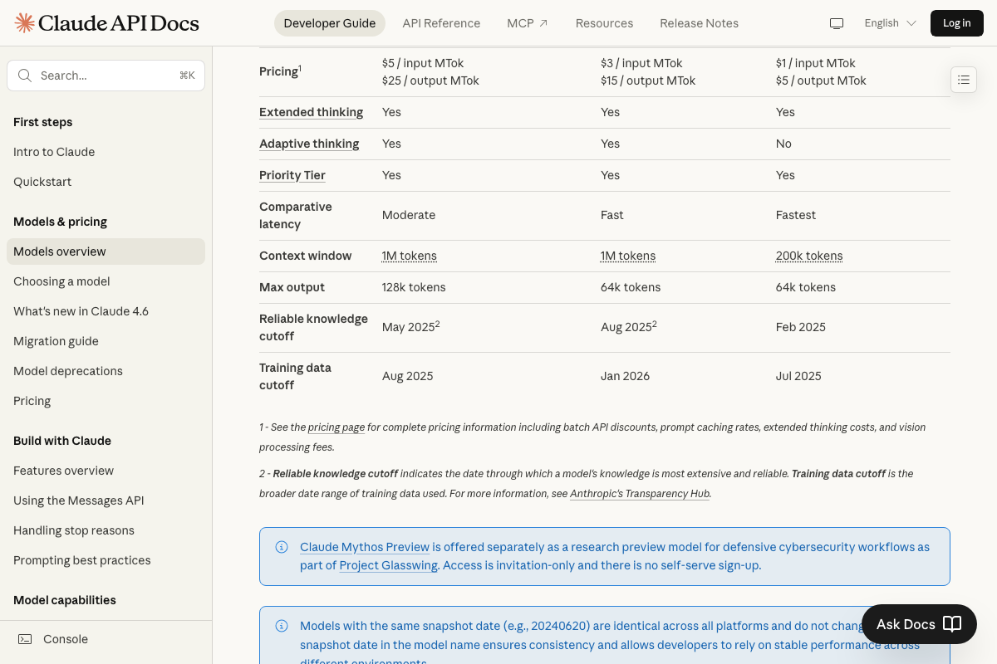Image resolution: width=997 pixels, height=664 pixels.
Task: Open the Ask Docs assistant
Action: pos(919,624)
